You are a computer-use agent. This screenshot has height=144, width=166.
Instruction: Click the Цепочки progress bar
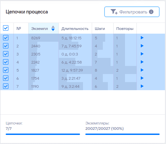(x=43, y=134)
